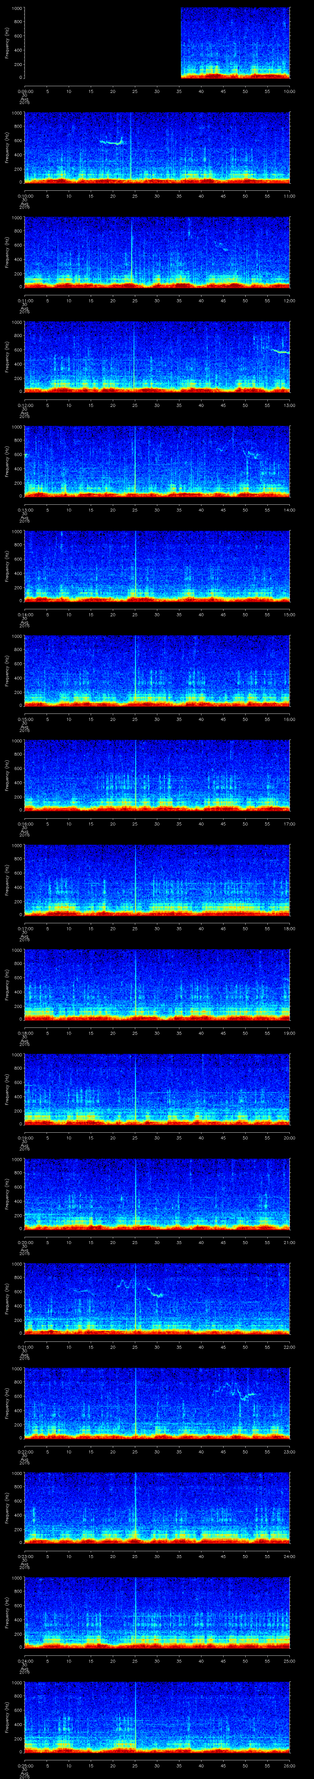Image resolution: width=314 pixels, height=1779 pixels.
Task: Click the 26:00 end label of the last time axis
Action: pyautogui.click(x=290, y=1765)
